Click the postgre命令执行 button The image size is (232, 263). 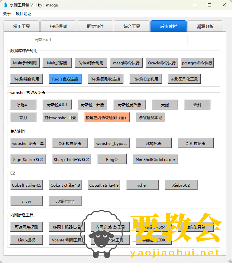(x=197, y=63)
